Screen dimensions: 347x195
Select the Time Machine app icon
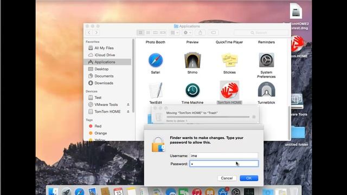(192, 90)
